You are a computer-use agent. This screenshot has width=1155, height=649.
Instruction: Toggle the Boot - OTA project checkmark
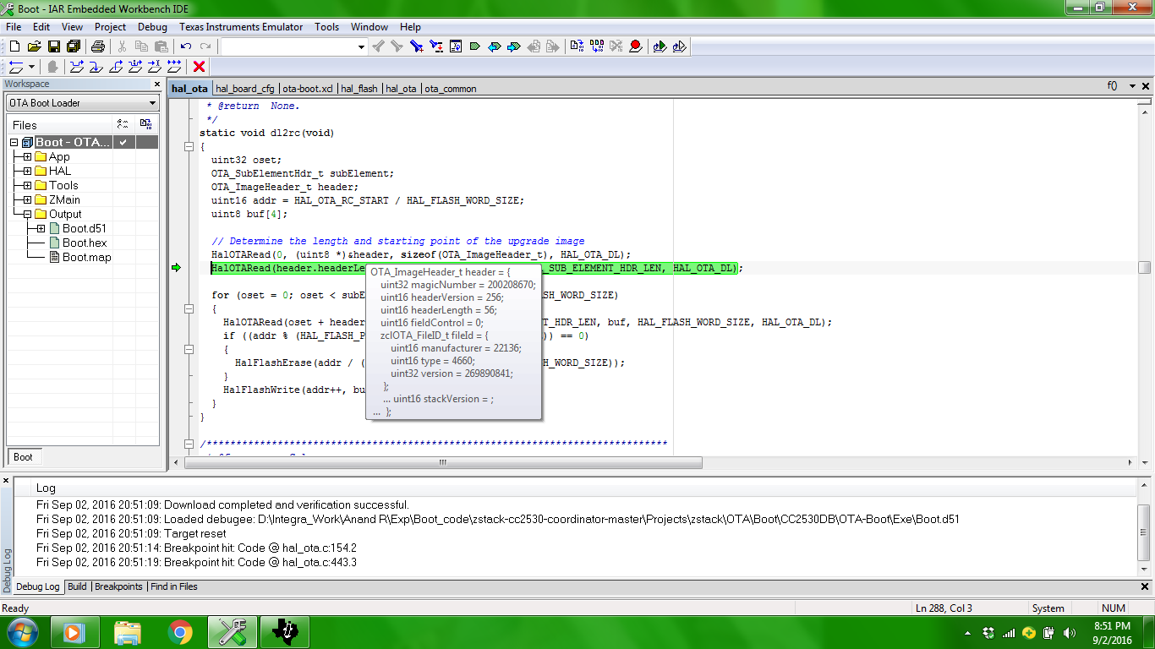click(123, 142)
